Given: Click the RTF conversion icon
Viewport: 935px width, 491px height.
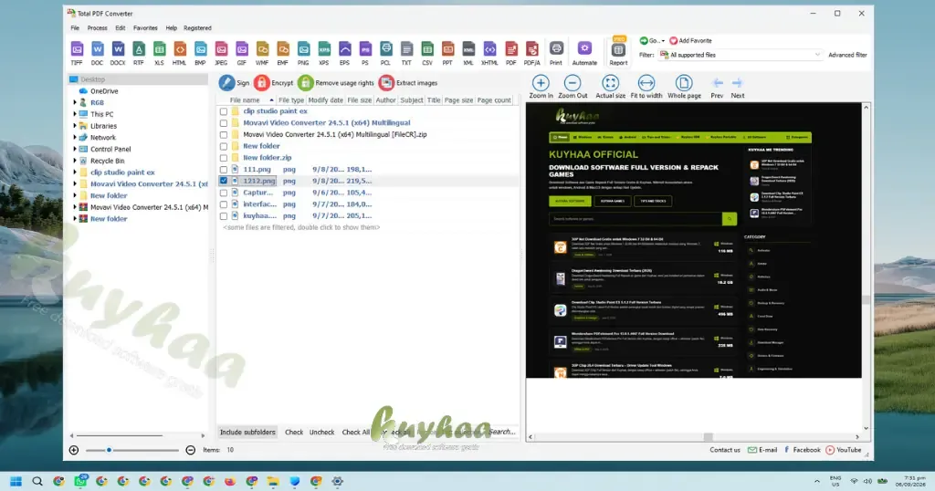Looking at the screenshot, I should pyautogui.click(x=139, y=49).
